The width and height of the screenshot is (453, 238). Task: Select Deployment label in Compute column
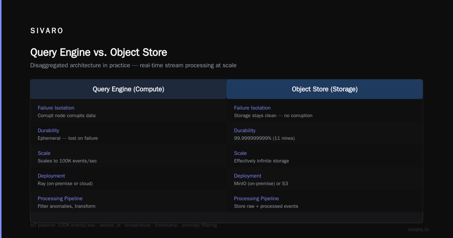click(51, 176)
